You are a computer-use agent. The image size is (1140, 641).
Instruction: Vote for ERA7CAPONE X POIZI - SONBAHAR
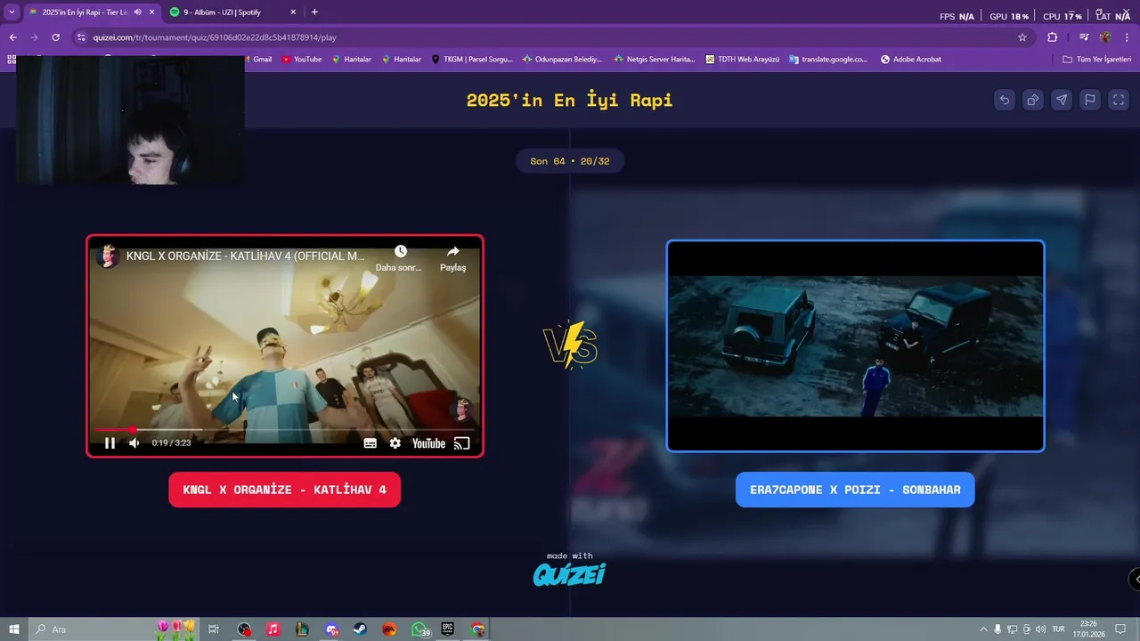pos(855,490)
